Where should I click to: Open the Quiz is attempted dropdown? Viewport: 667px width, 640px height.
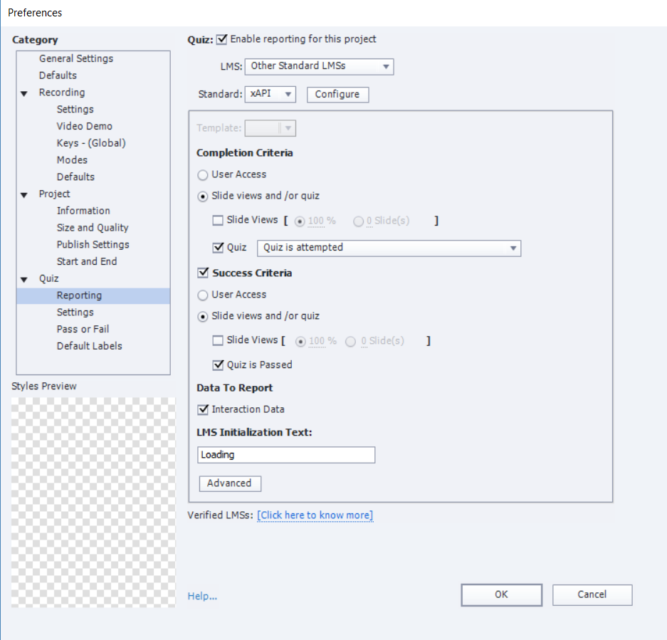pos(389,248)
